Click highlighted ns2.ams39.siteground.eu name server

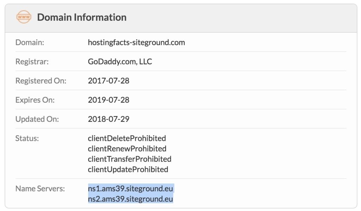click(130, 199)
